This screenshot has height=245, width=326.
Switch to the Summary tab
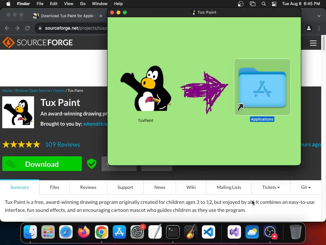[19, 187]
